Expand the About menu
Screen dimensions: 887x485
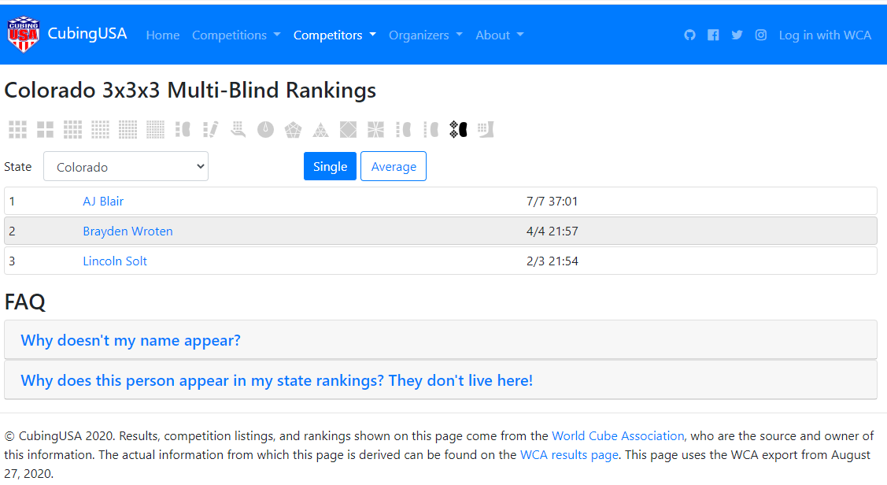[x=500, y=35]
